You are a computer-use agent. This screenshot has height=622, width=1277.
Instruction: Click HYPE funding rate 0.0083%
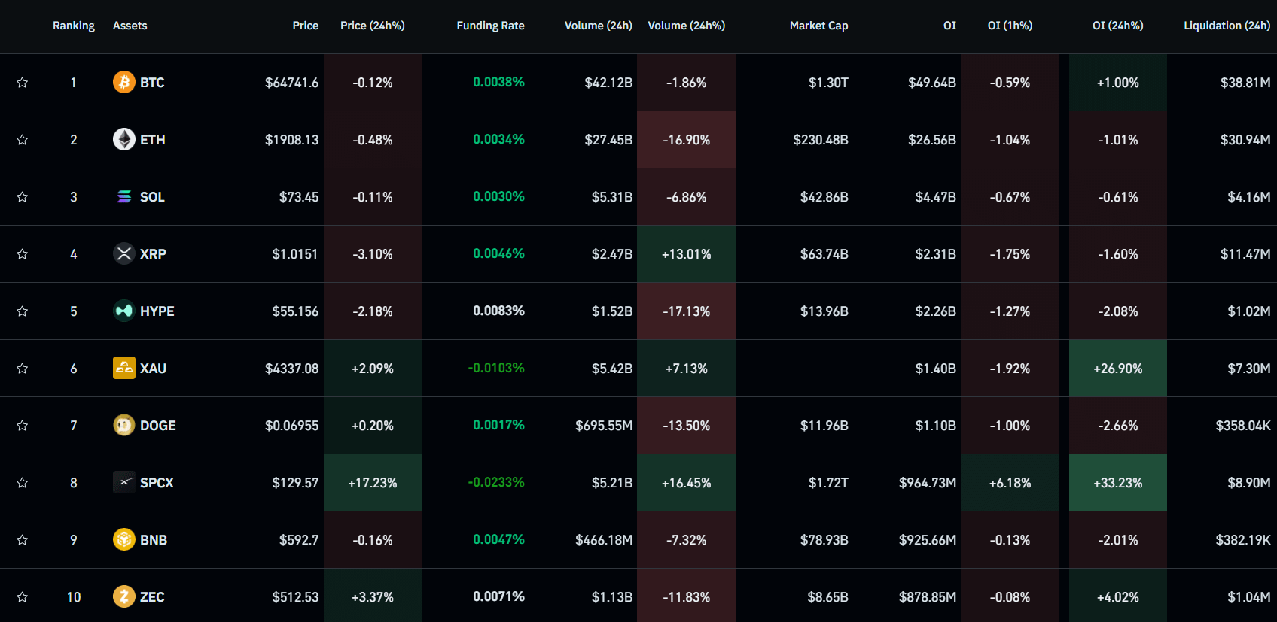(x=498, y=311)
